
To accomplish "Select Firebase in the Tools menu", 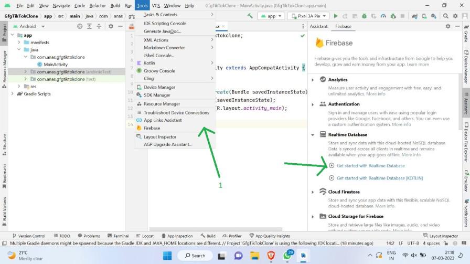I will click(x=175, y=128).
